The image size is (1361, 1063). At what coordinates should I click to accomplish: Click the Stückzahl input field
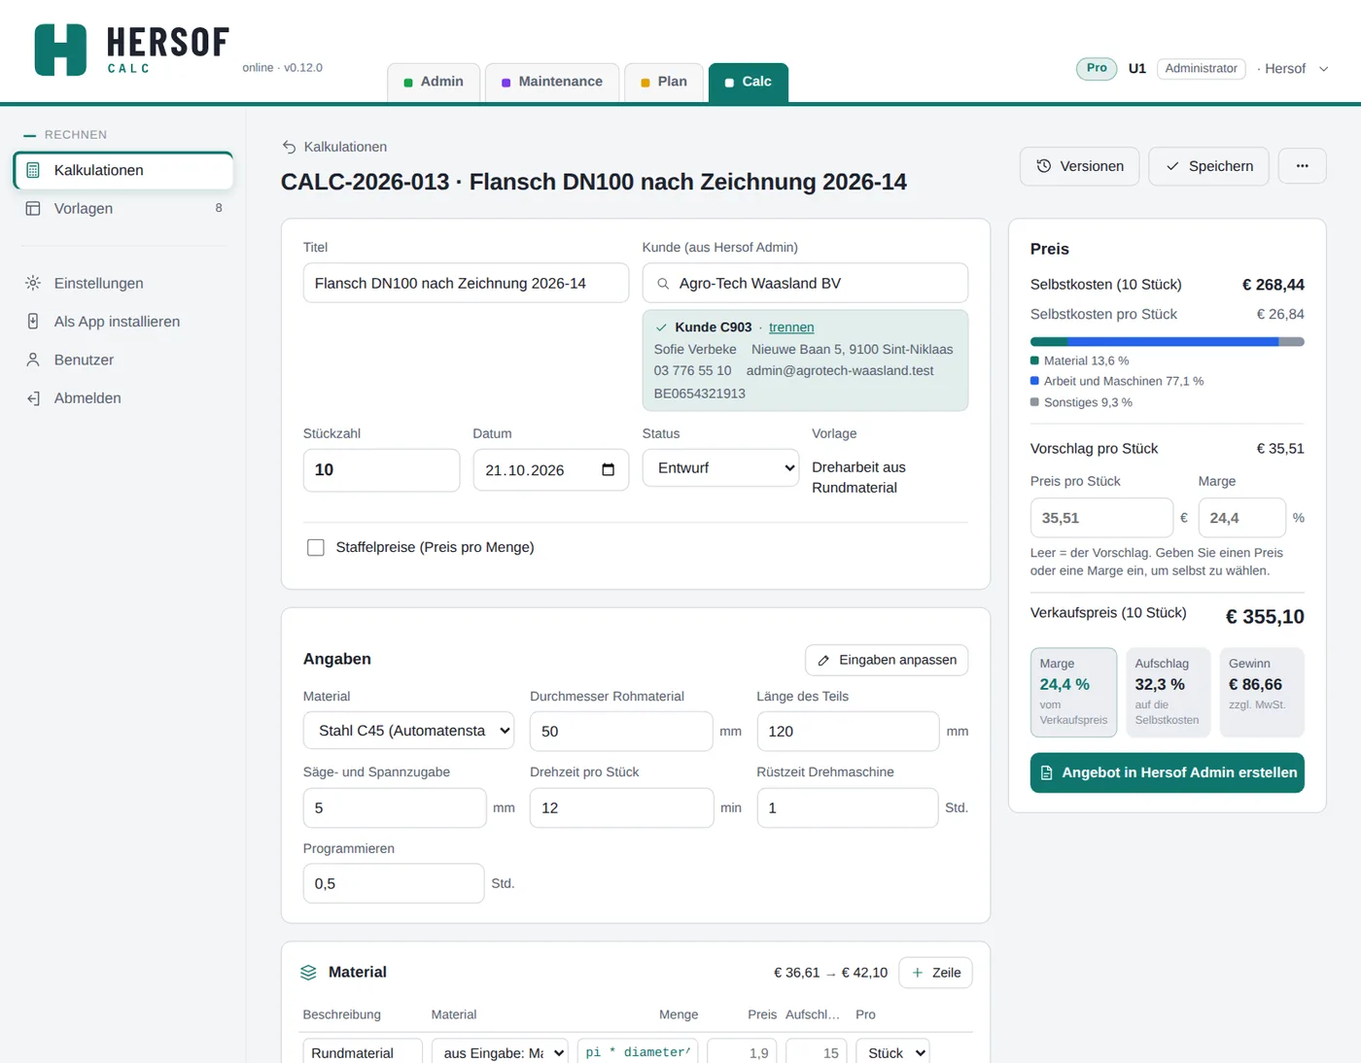[x=381, y=470]
